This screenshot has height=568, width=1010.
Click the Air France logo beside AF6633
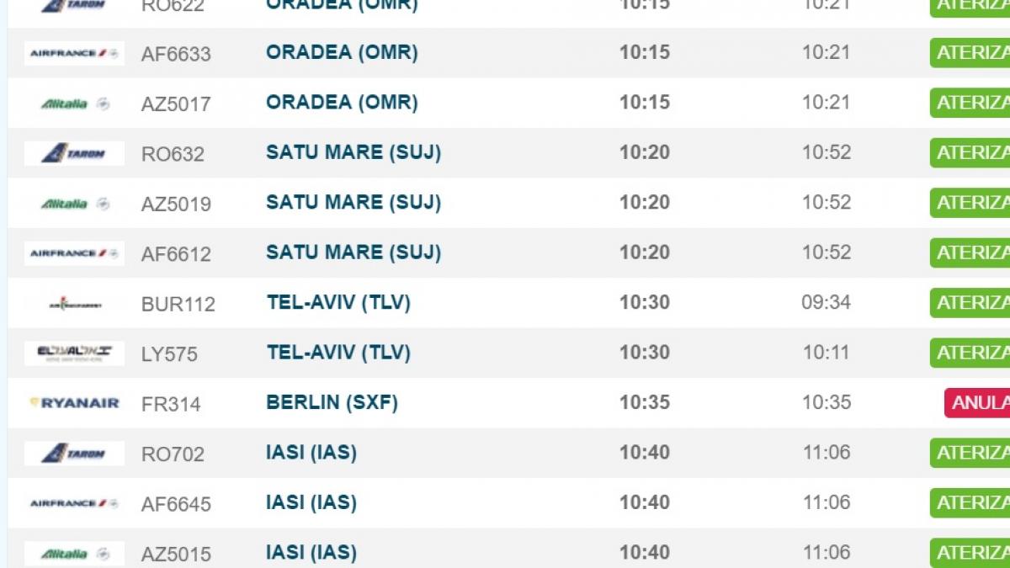74,52
